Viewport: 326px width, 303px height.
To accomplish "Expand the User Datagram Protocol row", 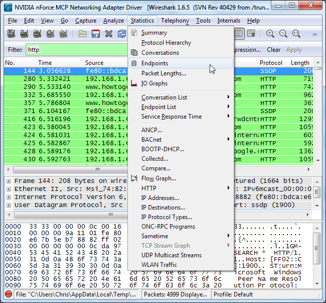I will coord(9,205).
